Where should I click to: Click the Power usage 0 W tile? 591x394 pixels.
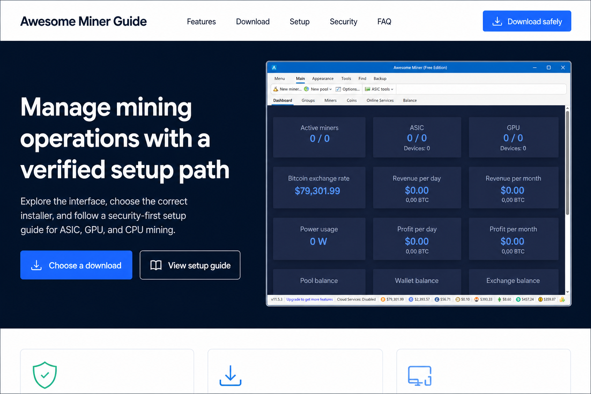(x=319, y=239)
